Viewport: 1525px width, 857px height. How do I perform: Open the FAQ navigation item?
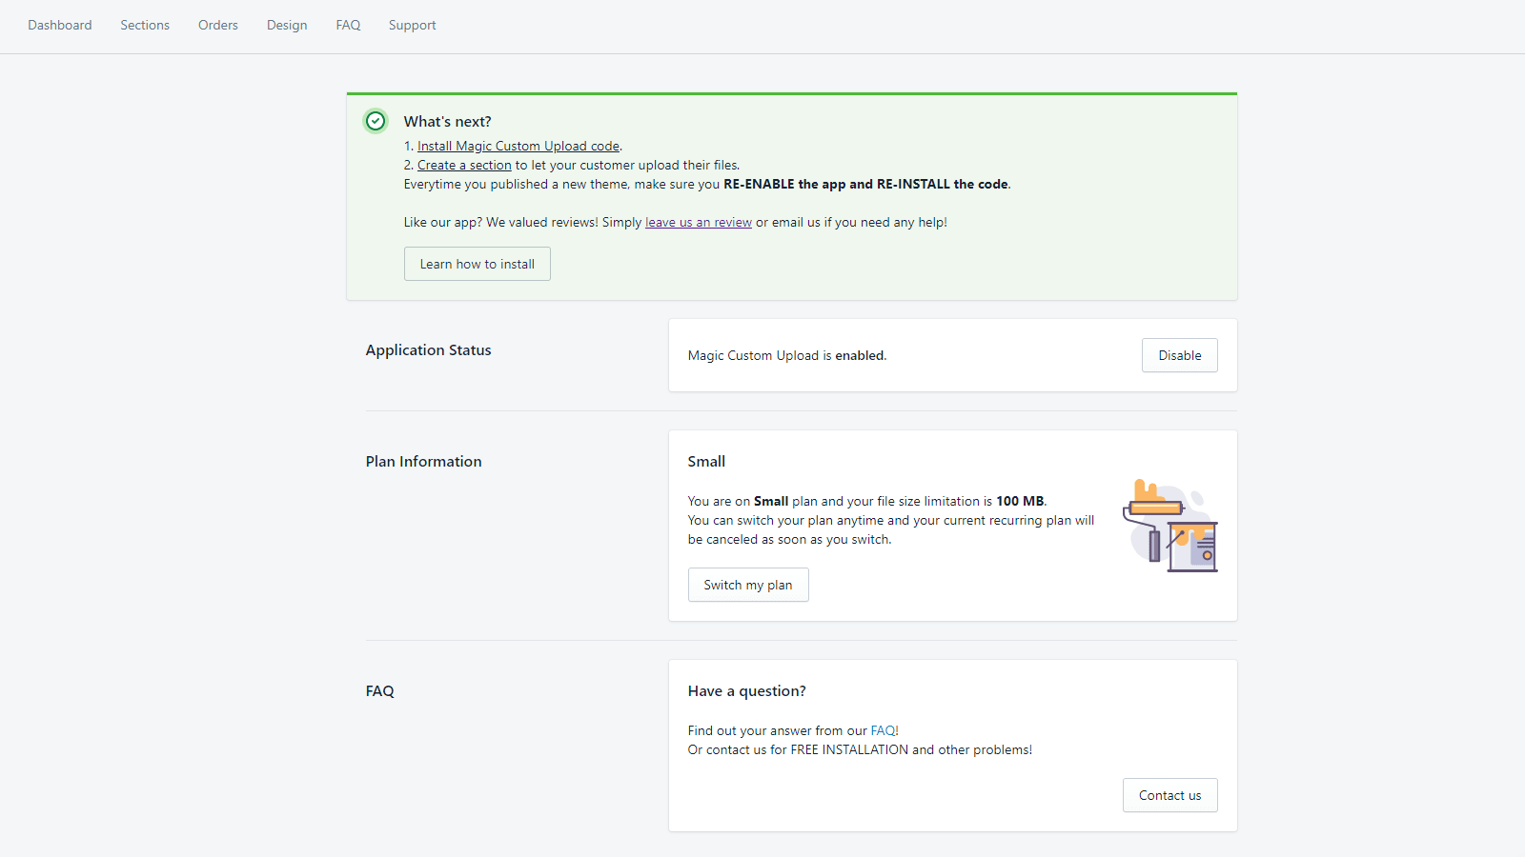347,25
